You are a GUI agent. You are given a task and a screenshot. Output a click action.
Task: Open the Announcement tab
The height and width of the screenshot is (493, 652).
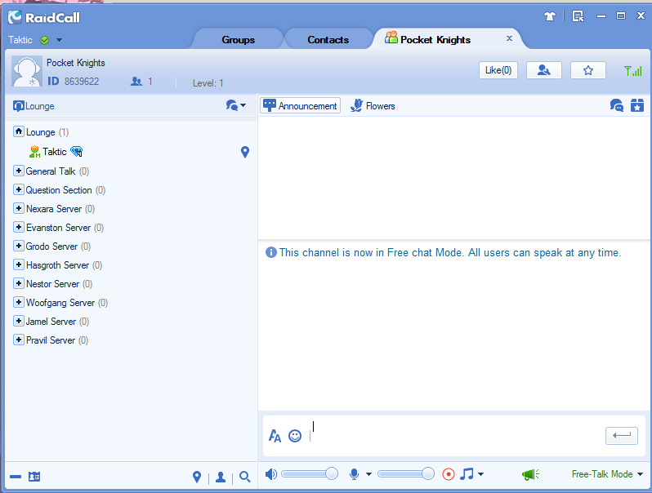click(x=300, y=105)
